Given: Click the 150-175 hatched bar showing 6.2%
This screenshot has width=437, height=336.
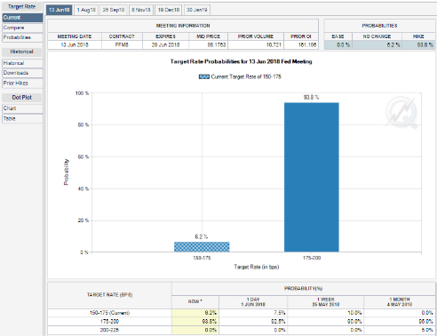Looking at the screenshot, I should tap(202, 247).
